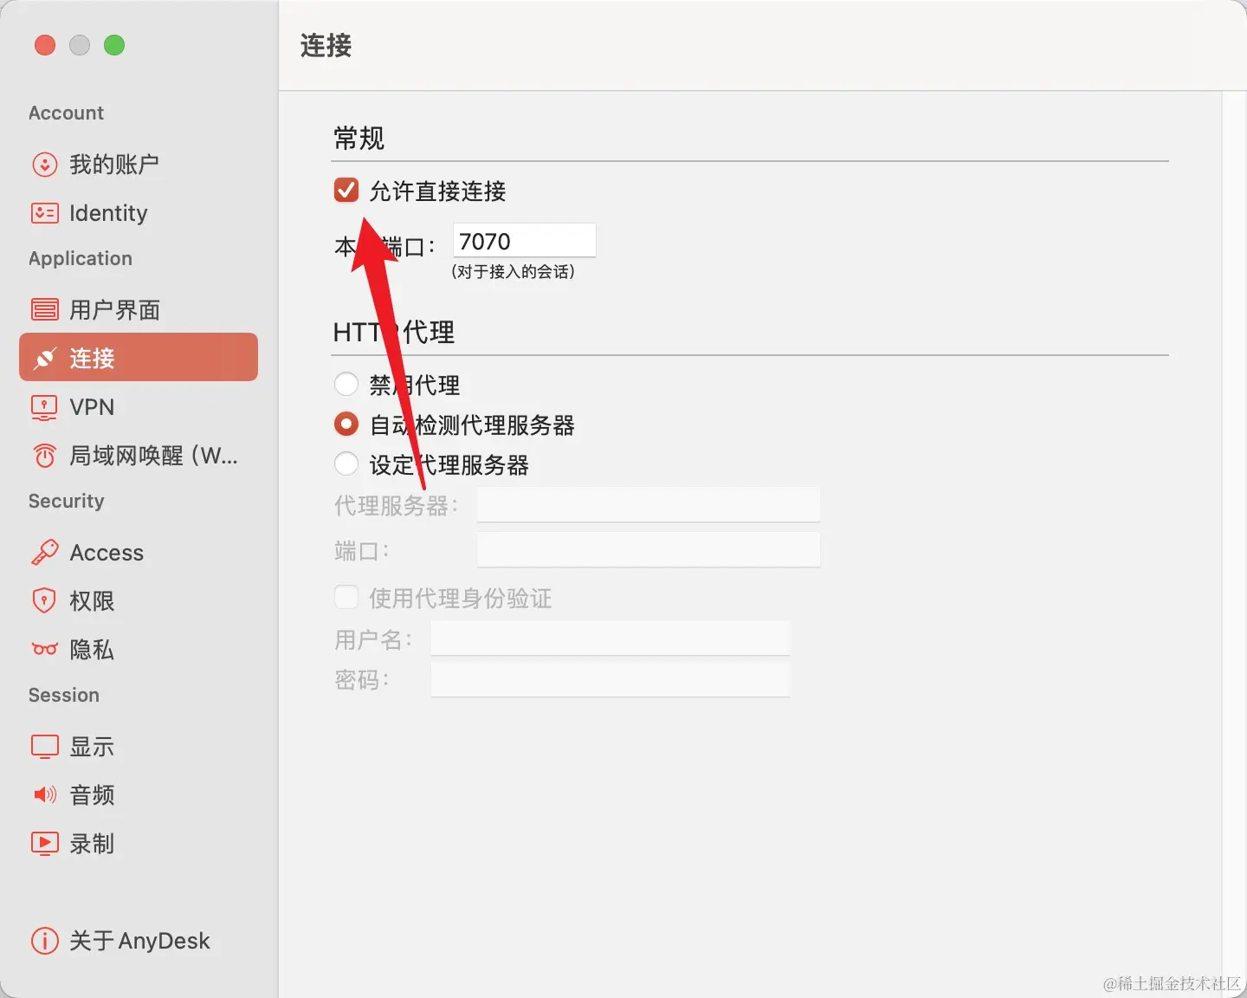Click the Wake-on-LAN alarm icon

pos(44,456)
